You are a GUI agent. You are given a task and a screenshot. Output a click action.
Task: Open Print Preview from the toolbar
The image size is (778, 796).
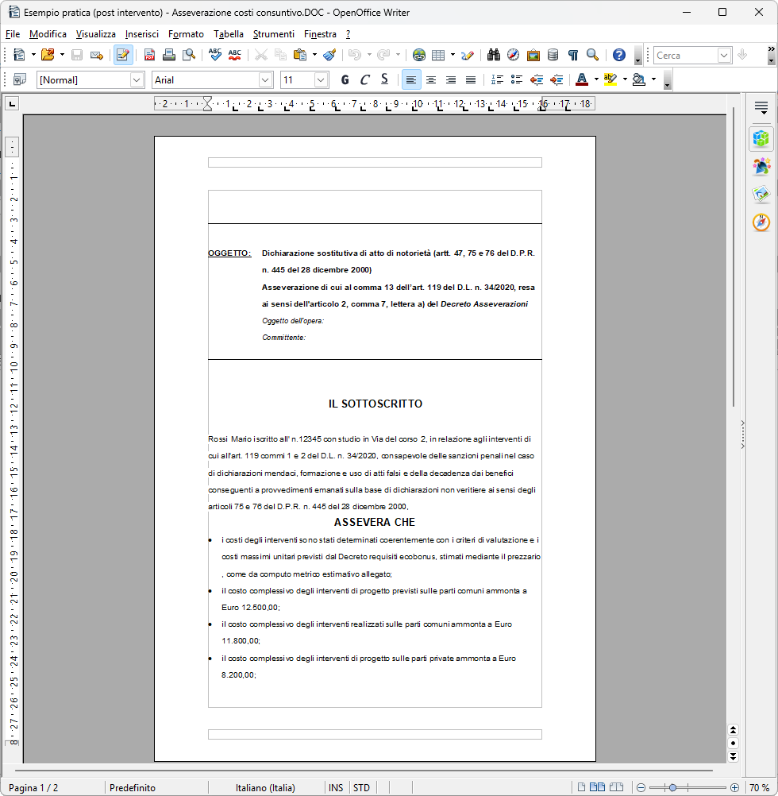pyautogui.click(x=189, y=55)
